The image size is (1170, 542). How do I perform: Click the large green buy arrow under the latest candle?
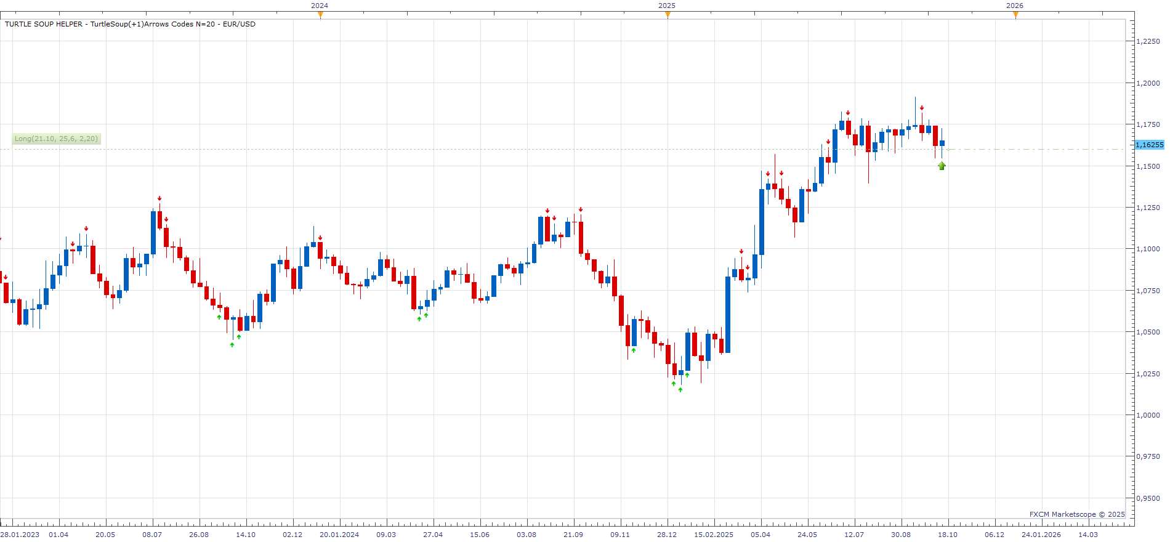[x=942, y=166]
